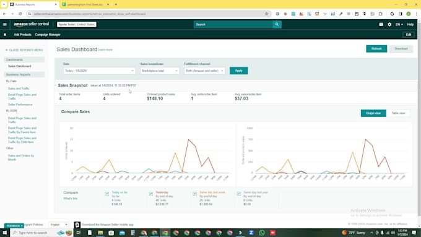This screenshot has height=237, width=421.
Task: Switch to Table view
Action: point(399,113)
